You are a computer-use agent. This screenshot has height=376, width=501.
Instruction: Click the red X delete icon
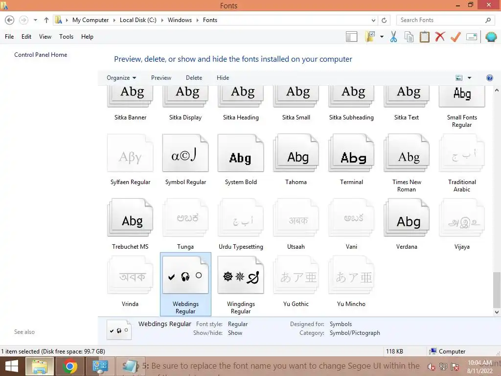(x=440, y=37)
